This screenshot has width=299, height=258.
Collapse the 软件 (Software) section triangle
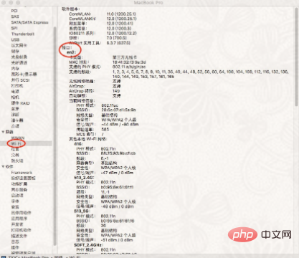coord(3,166)
